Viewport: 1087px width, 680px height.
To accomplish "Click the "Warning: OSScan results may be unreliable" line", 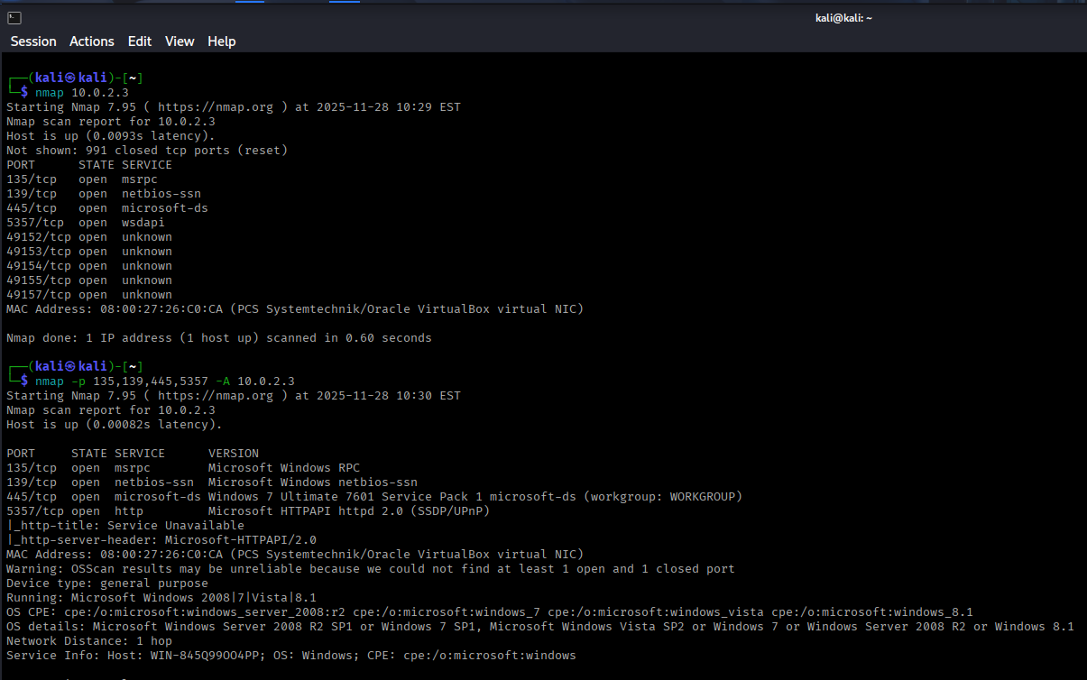I will (371, 569).
